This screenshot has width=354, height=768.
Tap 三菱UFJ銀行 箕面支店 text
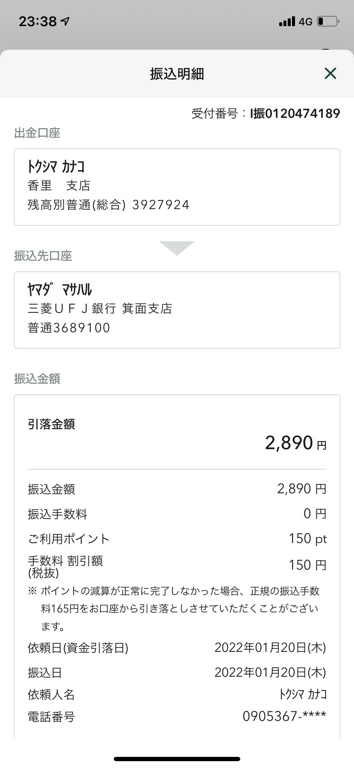point(100,309)
